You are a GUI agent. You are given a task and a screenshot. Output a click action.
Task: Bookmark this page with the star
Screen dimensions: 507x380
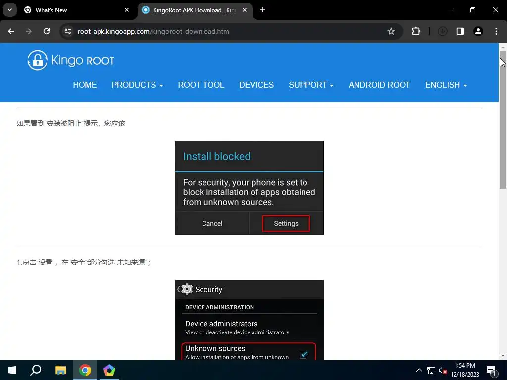[x=391, y=31]
